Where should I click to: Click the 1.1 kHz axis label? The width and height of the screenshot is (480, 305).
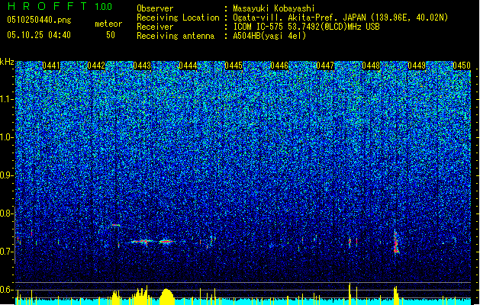7,99
